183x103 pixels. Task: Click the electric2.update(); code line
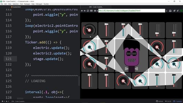(52, 53)
